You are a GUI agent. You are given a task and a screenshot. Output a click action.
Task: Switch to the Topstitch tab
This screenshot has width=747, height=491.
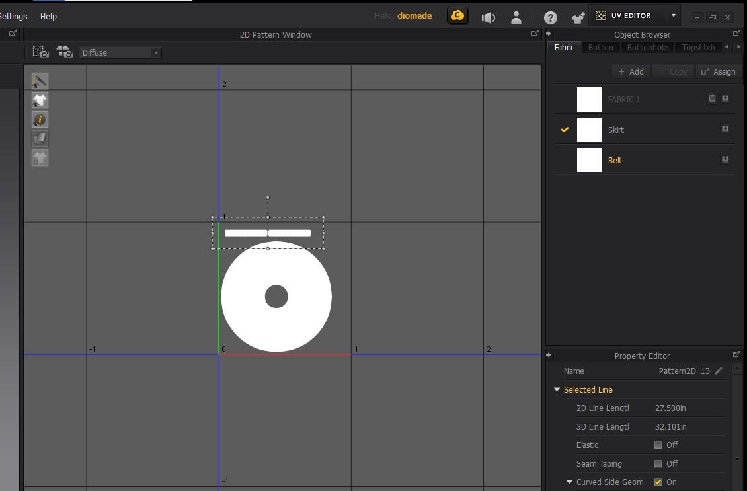click(698, 47)
